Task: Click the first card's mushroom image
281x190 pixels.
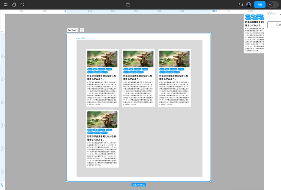Action: pyautogui.click(x=102, y=58)
